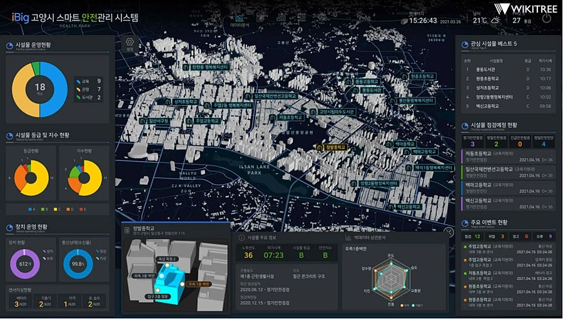Select the 탄현동 행복복지센터 map marker
563x319 pixels.
coord(208,67)
